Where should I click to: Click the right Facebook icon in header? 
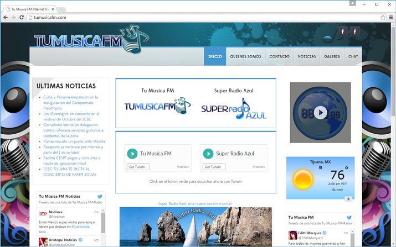click(355, 31)
